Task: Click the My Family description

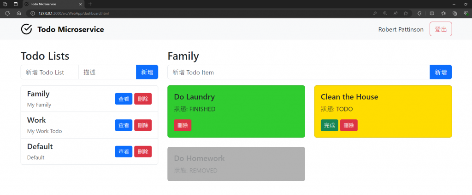Action: pyautogui.click(x=39, y=105)
